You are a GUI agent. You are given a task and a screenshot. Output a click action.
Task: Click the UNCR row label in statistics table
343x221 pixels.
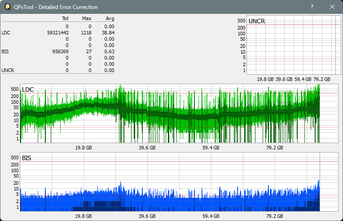[8, 70]
